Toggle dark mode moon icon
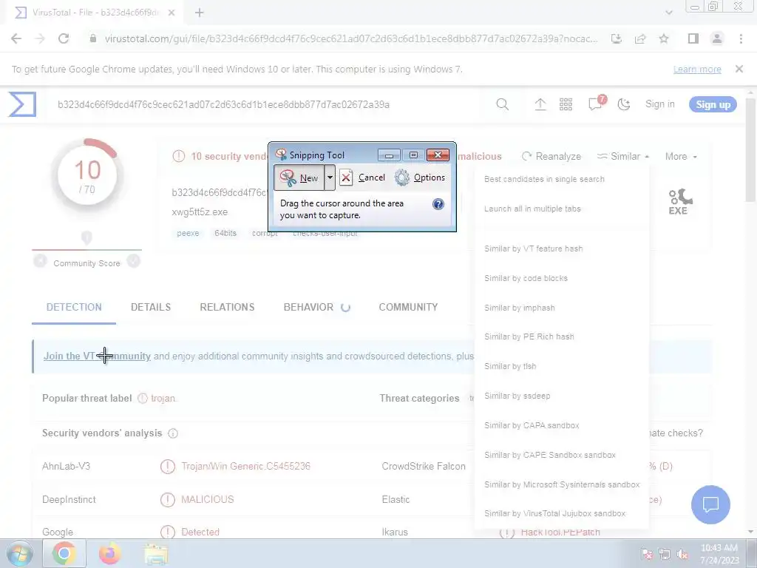The width and height of the screenshot is (757, 568). [624, 104]
